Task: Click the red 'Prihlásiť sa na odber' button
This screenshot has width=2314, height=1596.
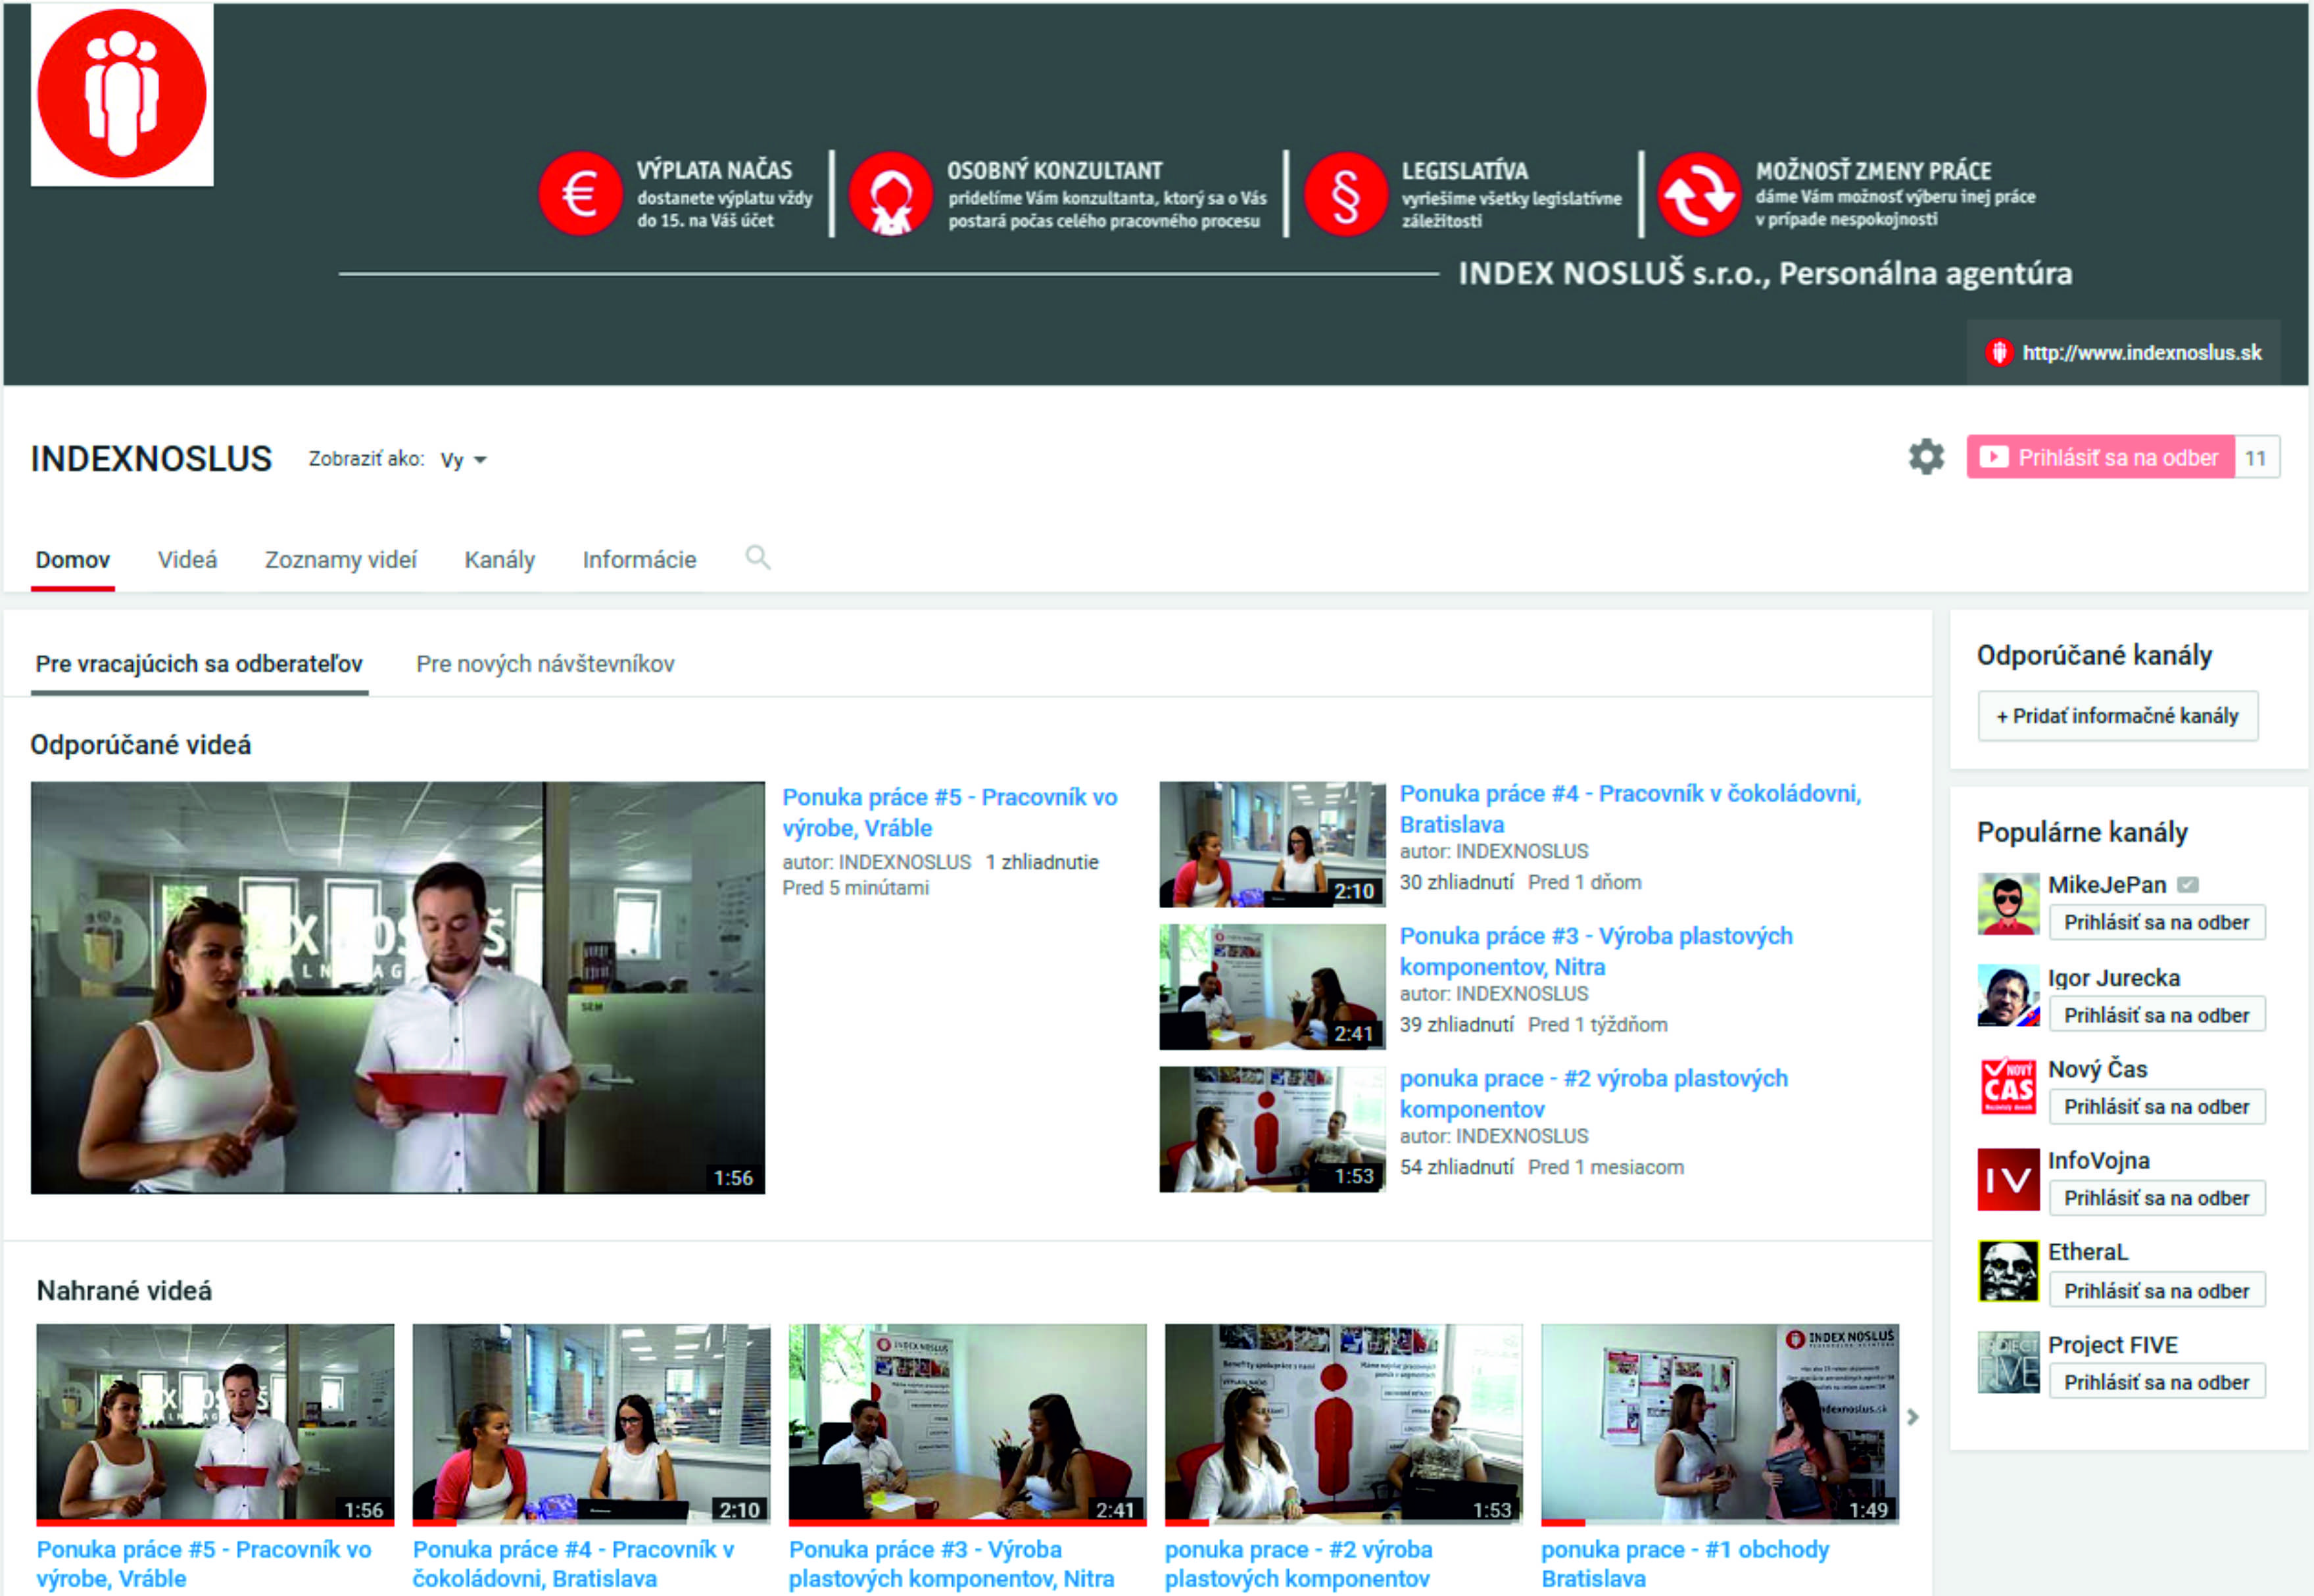Action: pyautogui.click(x=2099, y=458)
